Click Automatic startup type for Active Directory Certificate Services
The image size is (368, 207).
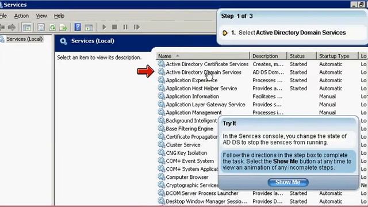point(331,64)
